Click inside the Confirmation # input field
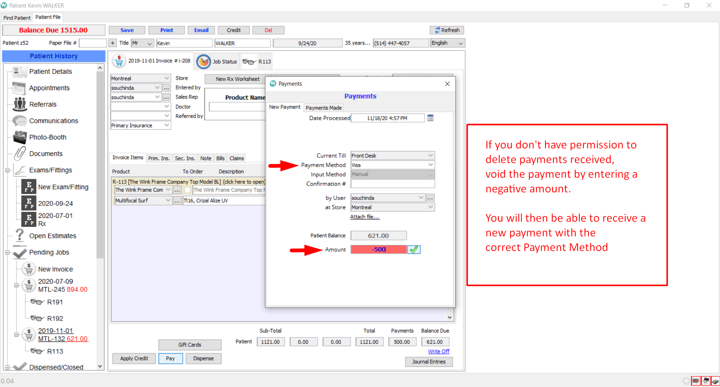Screen dimensions: 720x387 [x=392, y=183]
